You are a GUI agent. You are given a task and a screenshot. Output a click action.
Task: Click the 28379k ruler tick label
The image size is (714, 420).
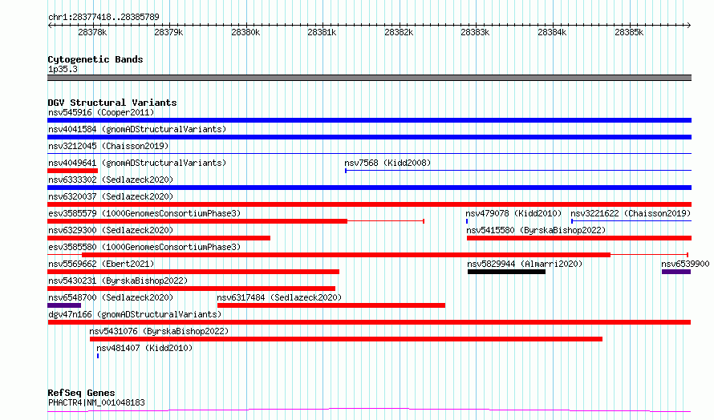pos(168,32)
